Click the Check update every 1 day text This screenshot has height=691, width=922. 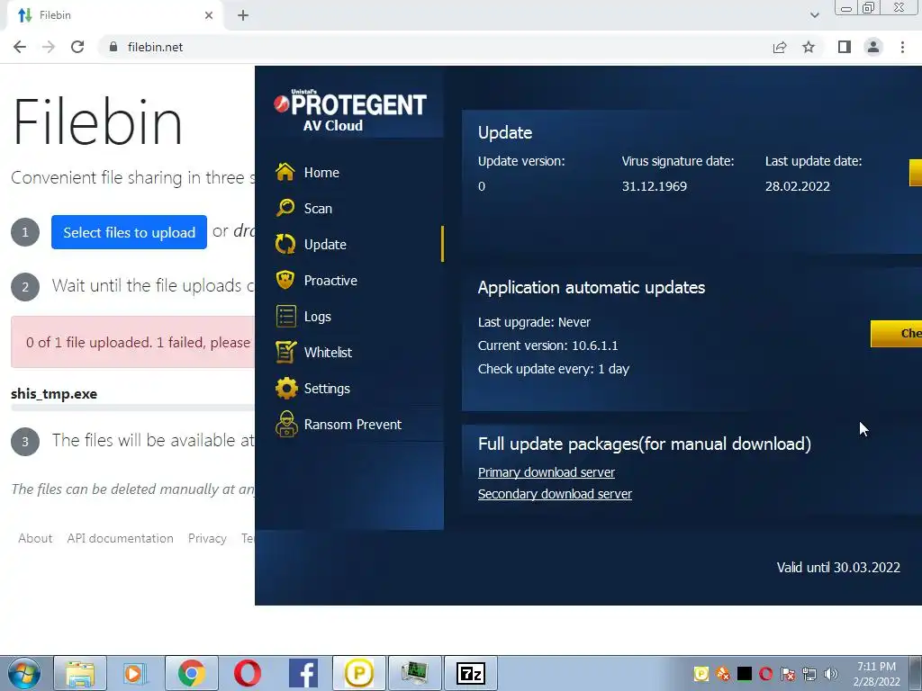pyautogui.click(x=554, y=369)
